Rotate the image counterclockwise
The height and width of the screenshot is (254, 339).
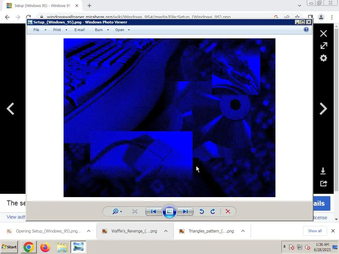202,211
